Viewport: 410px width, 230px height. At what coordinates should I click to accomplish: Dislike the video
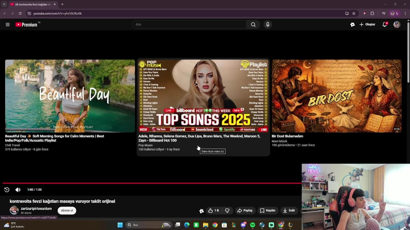click(227, 211)
